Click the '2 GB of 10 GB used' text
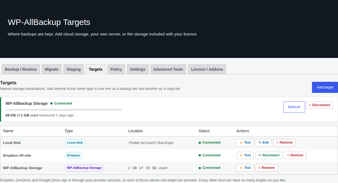This screenshot has width=338, height=183. click(x=147, y=168)
